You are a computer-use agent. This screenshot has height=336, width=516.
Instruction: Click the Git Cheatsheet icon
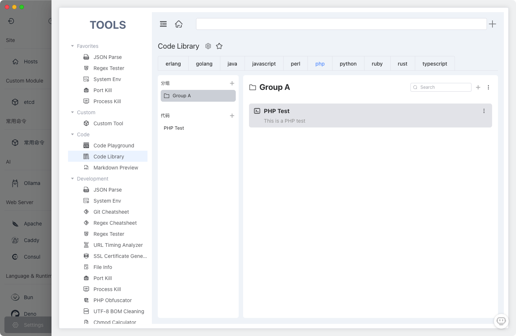[x=86, y=212]
